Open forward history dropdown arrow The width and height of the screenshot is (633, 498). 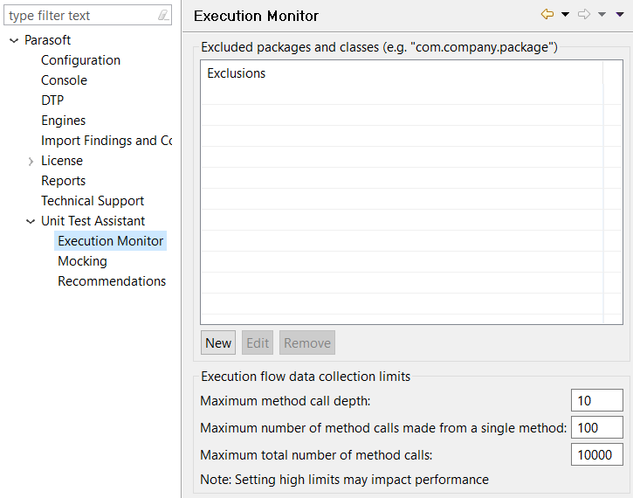tap(602, 15)
